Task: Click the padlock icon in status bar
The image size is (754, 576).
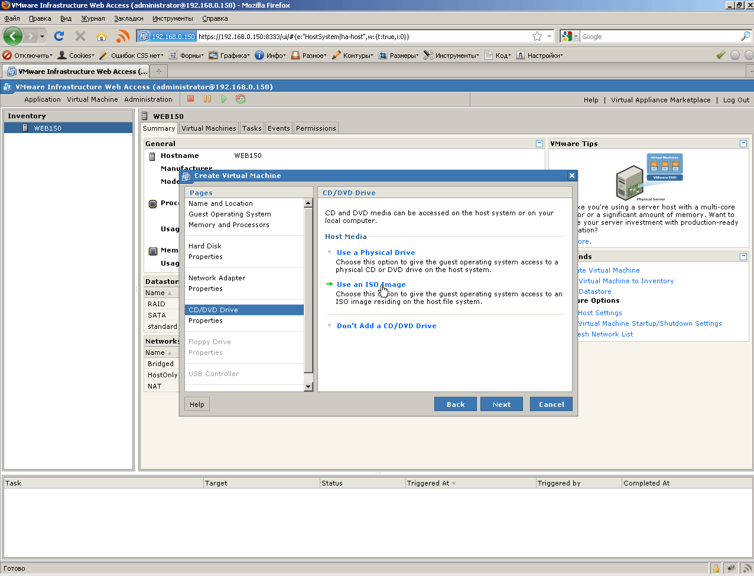Action: tap(716, 568)
